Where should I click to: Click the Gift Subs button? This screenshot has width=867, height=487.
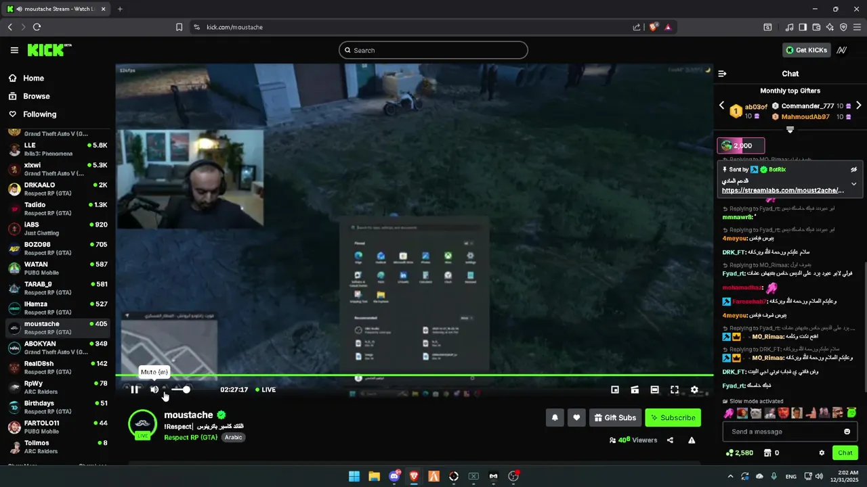(615, 418)
